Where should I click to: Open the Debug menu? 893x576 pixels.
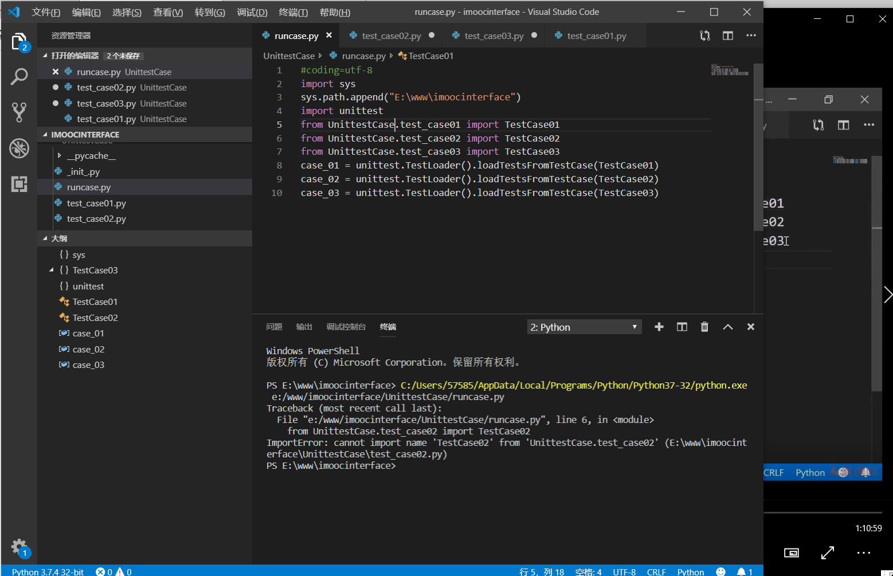click(252, 12)
